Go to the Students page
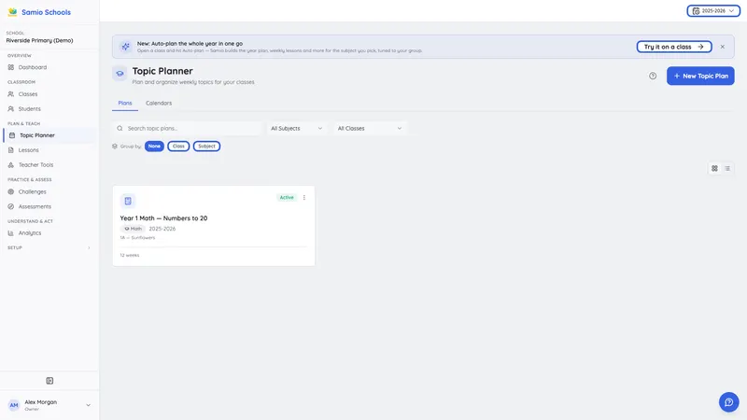The height and width of the screenshot is (420, 747). tap(30, 109)
